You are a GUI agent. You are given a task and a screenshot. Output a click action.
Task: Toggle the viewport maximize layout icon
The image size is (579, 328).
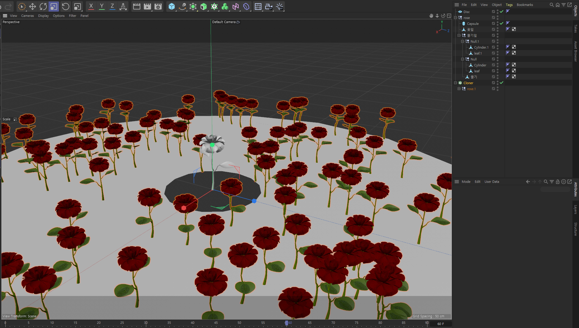[449, 16]
